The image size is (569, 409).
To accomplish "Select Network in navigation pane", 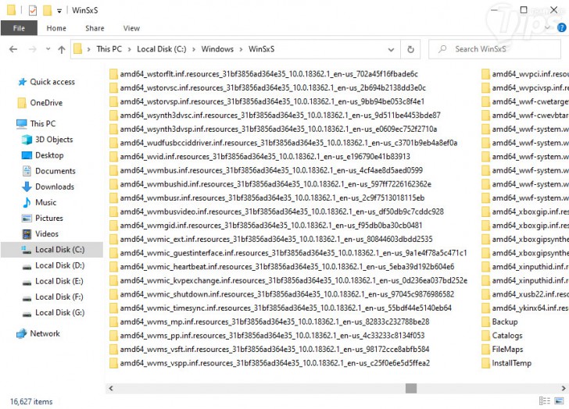I will (x=38, y=333).
